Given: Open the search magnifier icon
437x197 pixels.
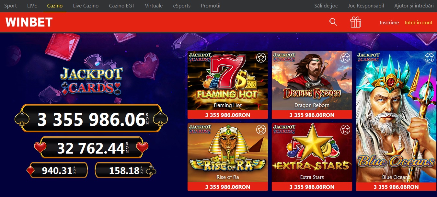Looking at the screenshot, I should click(x=333, y=22).
